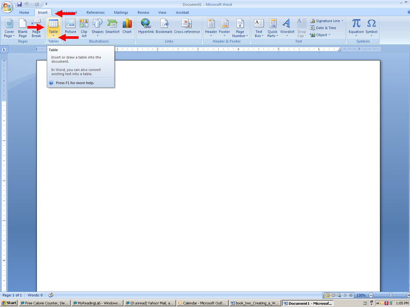The image size is (410, 307).
Task: Open the Footer options
Action: tap(224, 28)
